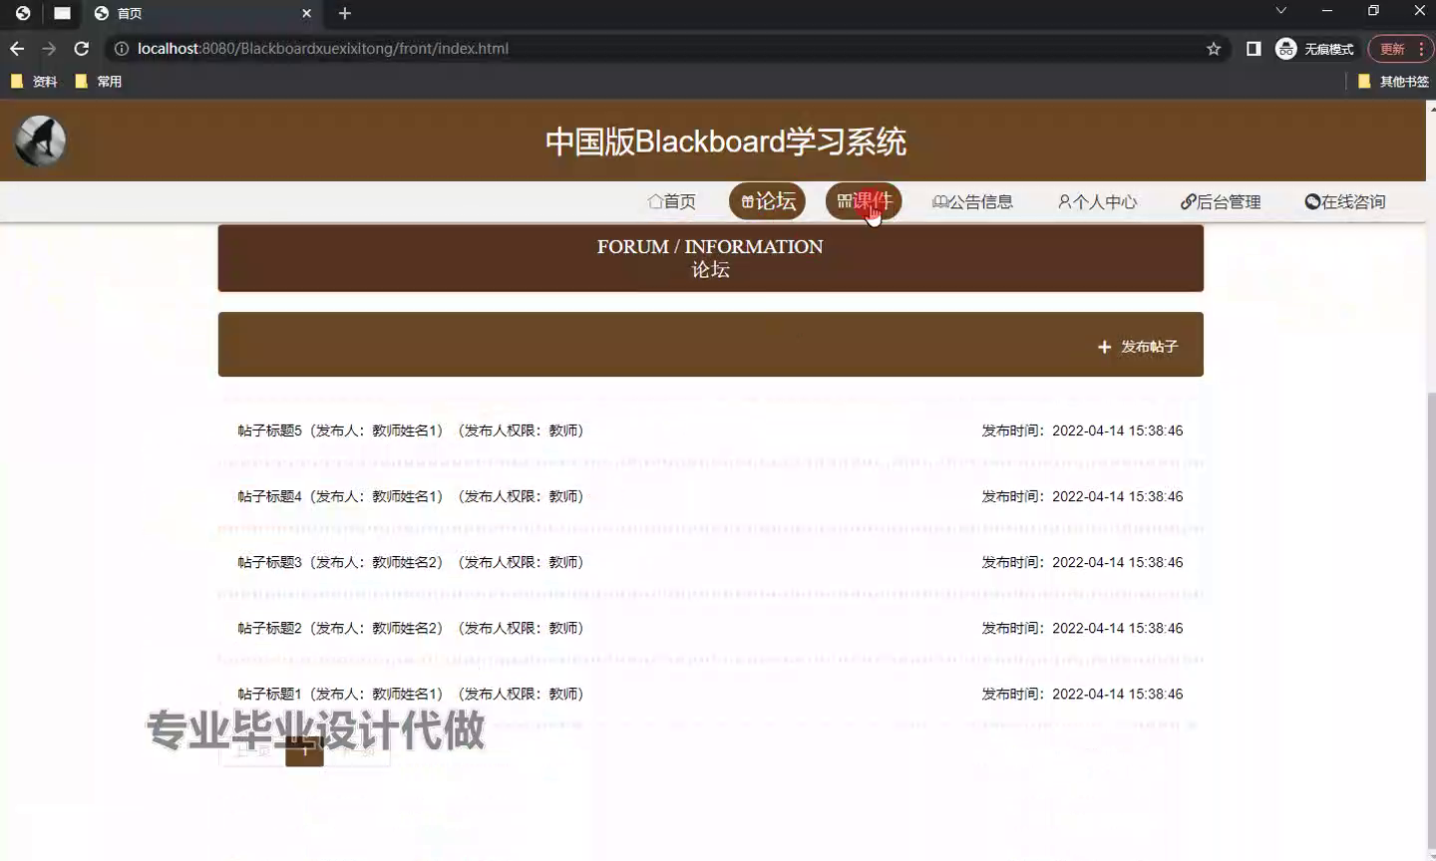Open the browser side panel icon

1254,49
